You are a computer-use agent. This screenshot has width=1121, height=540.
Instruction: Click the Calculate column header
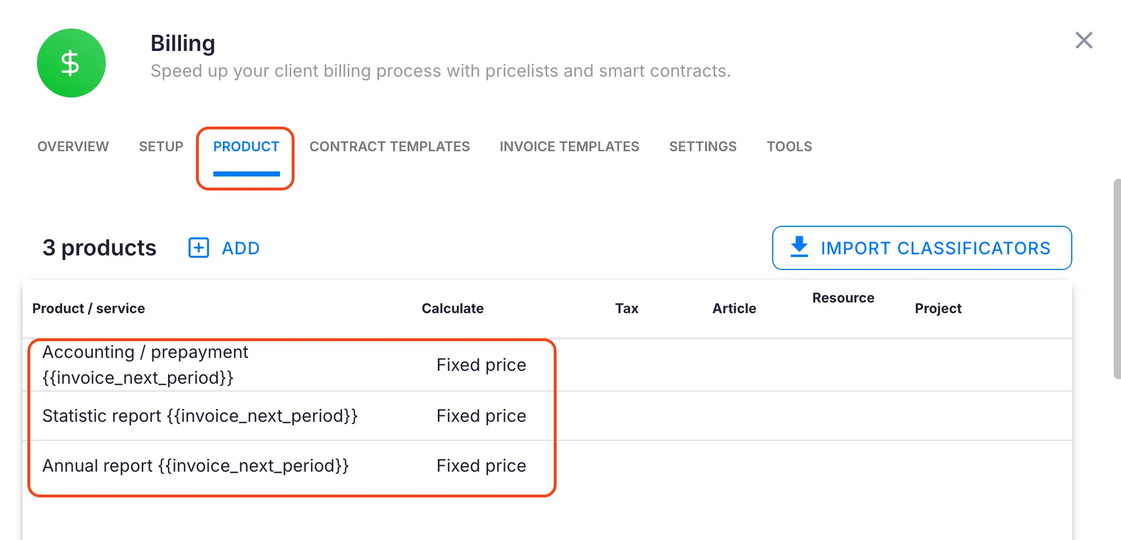pyautogui.click(x=452, y=308)
